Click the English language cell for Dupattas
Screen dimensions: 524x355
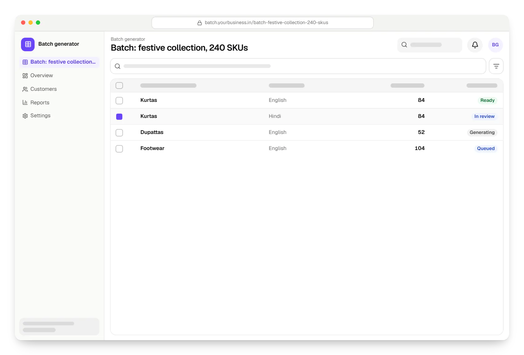[277, 132]
